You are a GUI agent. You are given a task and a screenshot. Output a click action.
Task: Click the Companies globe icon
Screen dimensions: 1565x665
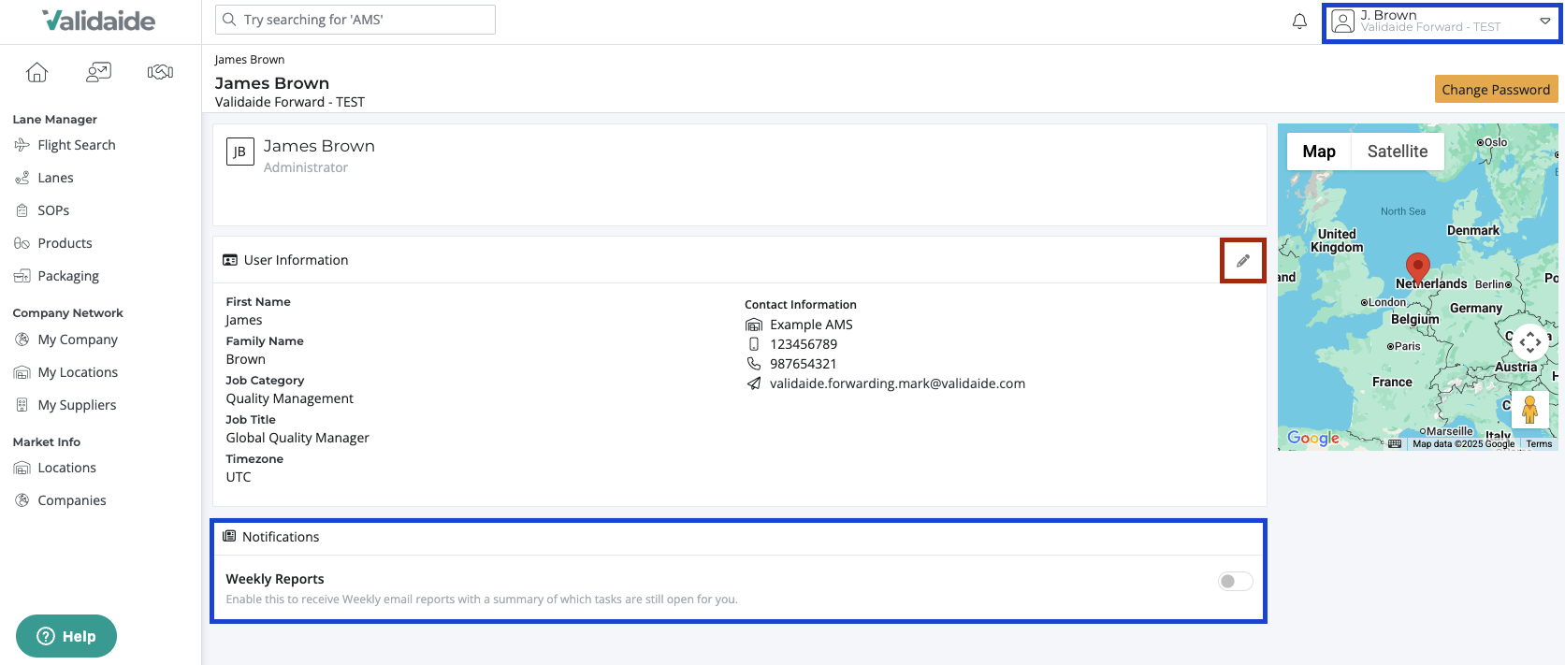click(x=22, y=500)
